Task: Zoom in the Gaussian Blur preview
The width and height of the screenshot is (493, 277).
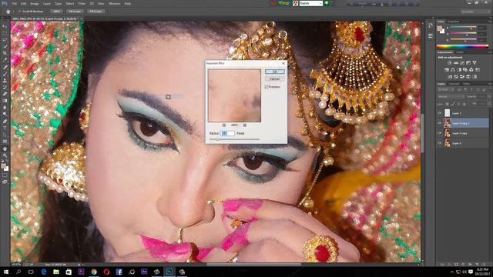Action: (x=245, y=125)
